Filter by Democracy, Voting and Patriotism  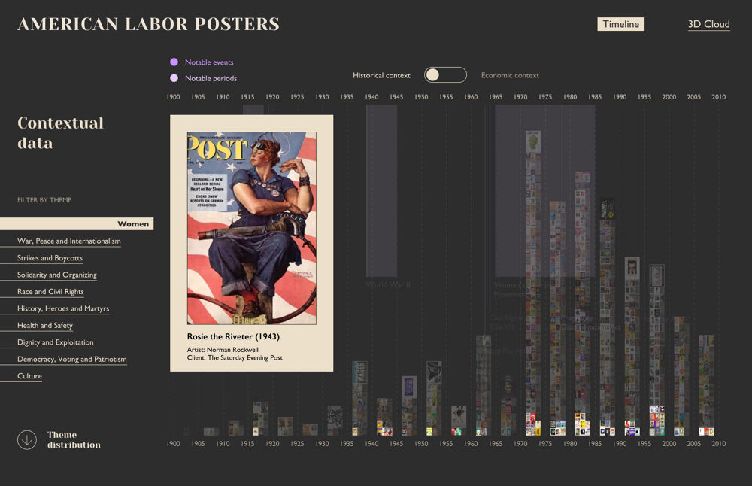tap(72, 359)
